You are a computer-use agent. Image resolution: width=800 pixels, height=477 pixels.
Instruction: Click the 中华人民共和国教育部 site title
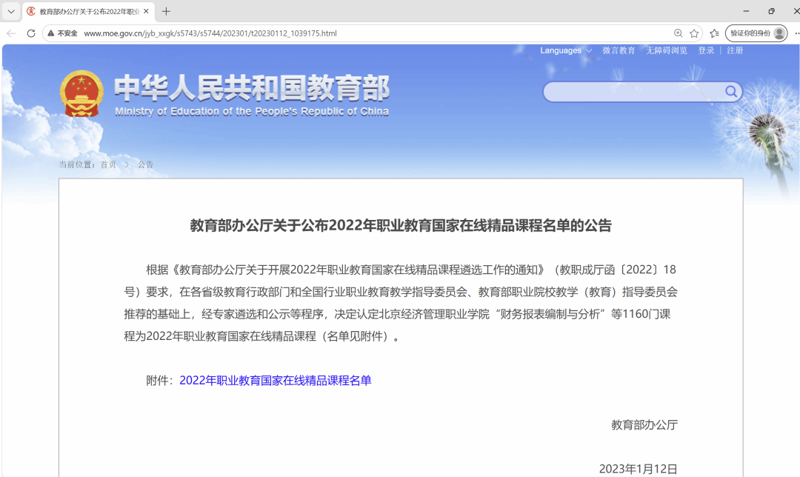(252, 87)
